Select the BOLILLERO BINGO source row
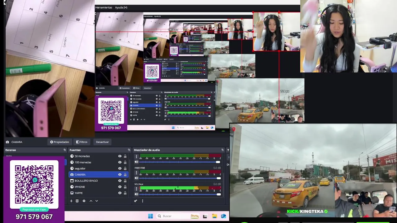Viewport: 397px width, 223px height. click(x=98, y=181)
